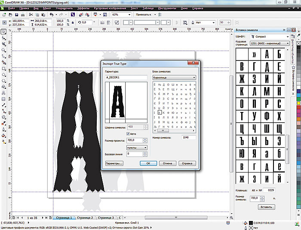301x230 pixels.
Task: Click the Параметры... button
Action: point(114,163)
